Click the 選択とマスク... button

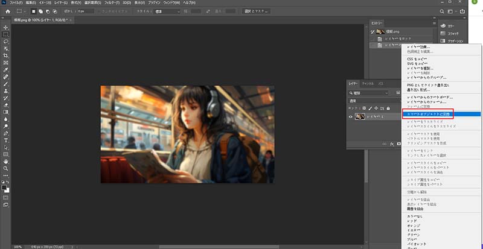click(x=256, y=11)
